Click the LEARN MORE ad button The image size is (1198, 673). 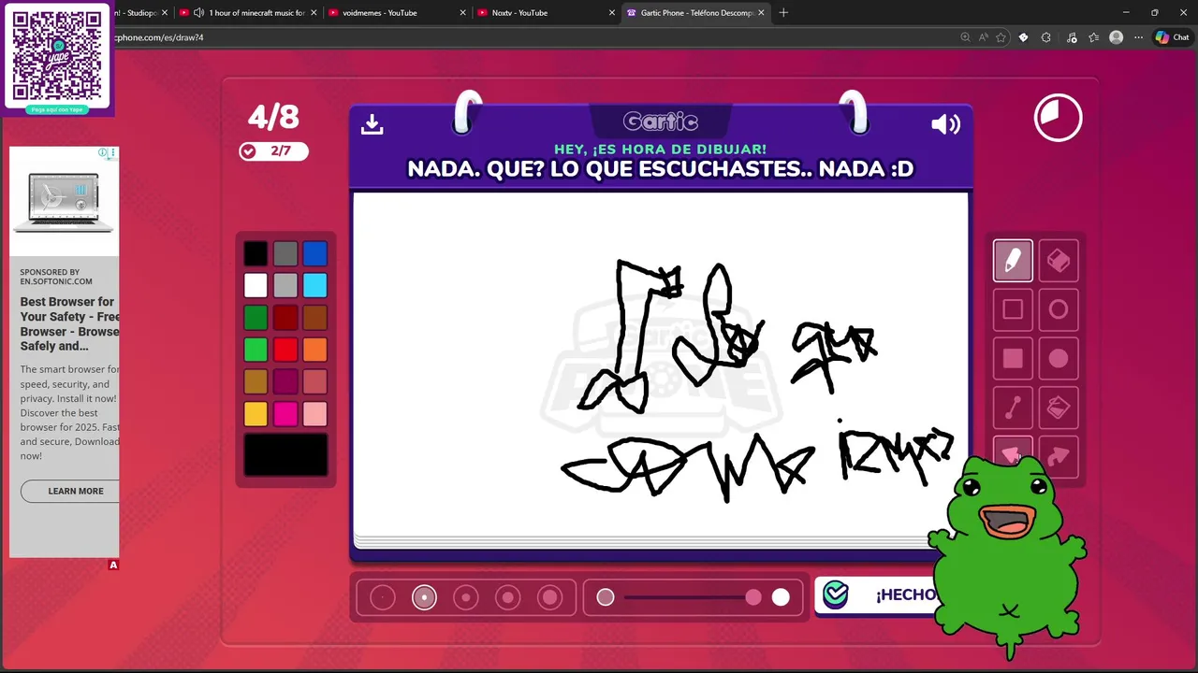(x=76, y=491)
